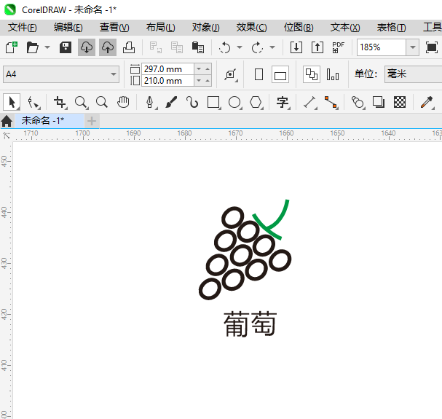Image resolution: width=442 pixels, height=419 pixels.
Task: Open the 效果(C) menu
Action: coord(251,28)
